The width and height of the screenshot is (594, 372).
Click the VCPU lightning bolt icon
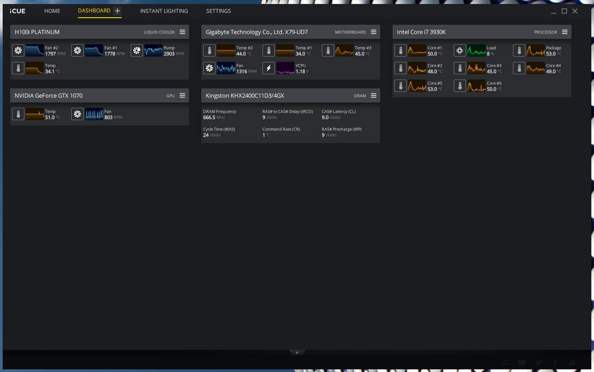pos(269,68)
